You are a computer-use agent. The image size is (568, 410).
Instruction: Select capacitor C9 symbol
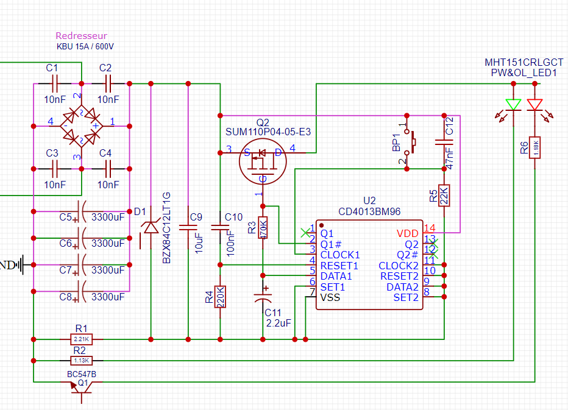click(x=188, y=227)
